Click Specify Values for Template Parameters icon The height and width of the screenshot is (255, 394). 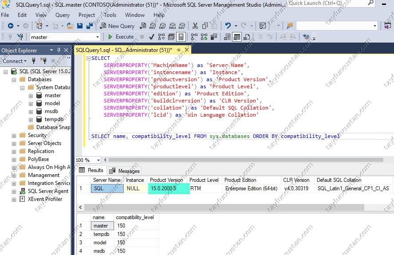(x=306, y=37)
